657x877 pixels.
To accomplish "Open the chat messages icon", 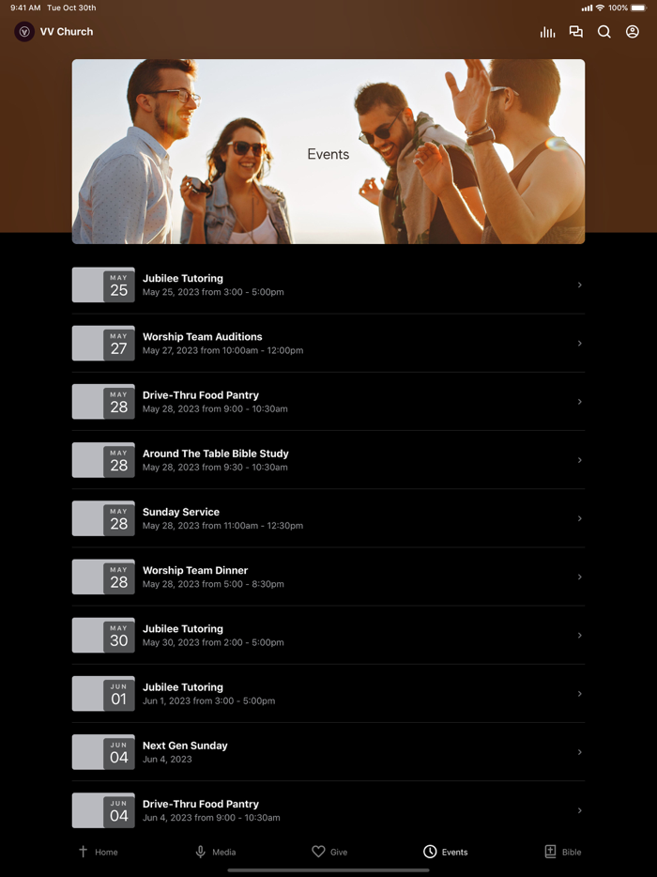I will tap(576, 32).
